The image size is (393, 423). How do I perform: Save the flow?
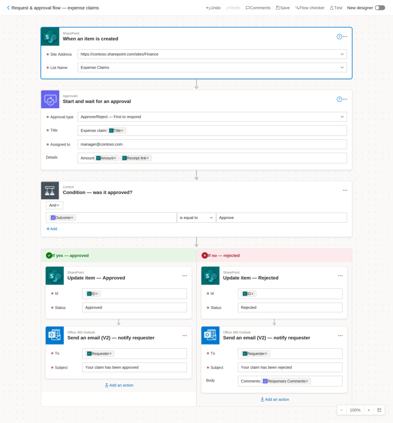(x=283, y=8)
